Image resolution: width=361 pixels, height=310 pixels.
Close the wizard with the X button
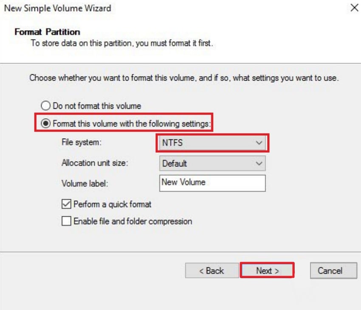click(x=355, y=8)
